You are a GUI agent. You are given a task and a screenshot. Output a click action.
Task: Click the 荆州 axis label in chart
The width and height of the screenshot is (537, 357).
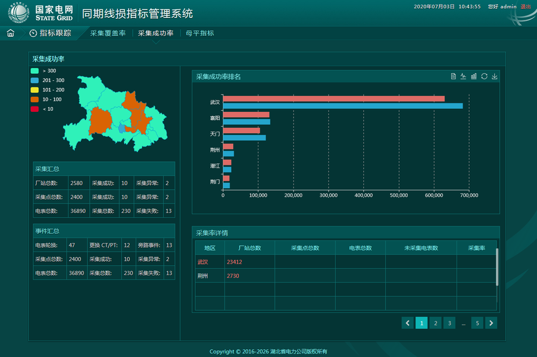pyautogui.click(x=215, y=150)
